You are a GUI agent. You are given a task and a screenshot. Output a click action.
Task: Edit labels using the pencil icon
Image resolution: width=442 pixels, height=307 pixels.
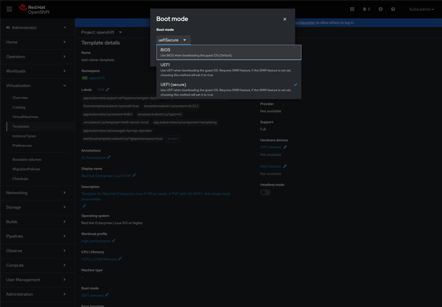coord(107,90)
